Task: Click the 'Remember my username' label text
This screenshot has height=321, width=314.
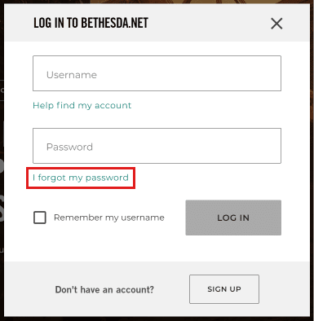Action: pos(109,218)
